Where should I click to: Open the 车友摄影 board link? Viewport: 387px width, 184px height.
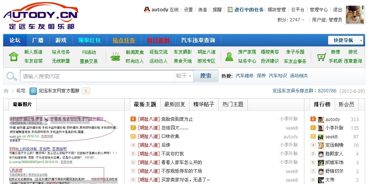click(x=183, y=52)
